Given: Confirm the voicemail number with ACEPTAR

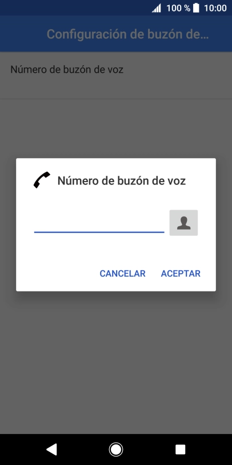Looking at the screenshot, I should tap(181, 273).
